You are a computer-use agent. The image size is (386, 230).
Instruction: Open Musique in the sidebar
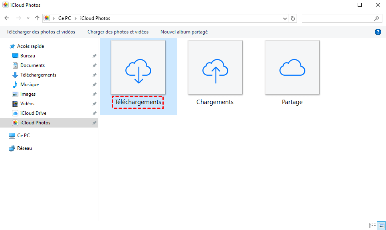pyautogui.click(x=30, y=85)
